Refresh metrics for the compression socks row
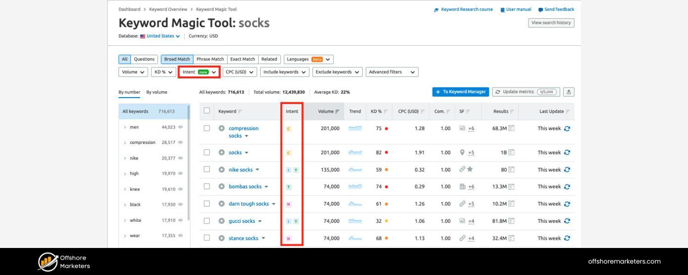The height and width of the screenshot is (275, 688). coord(567,128)
